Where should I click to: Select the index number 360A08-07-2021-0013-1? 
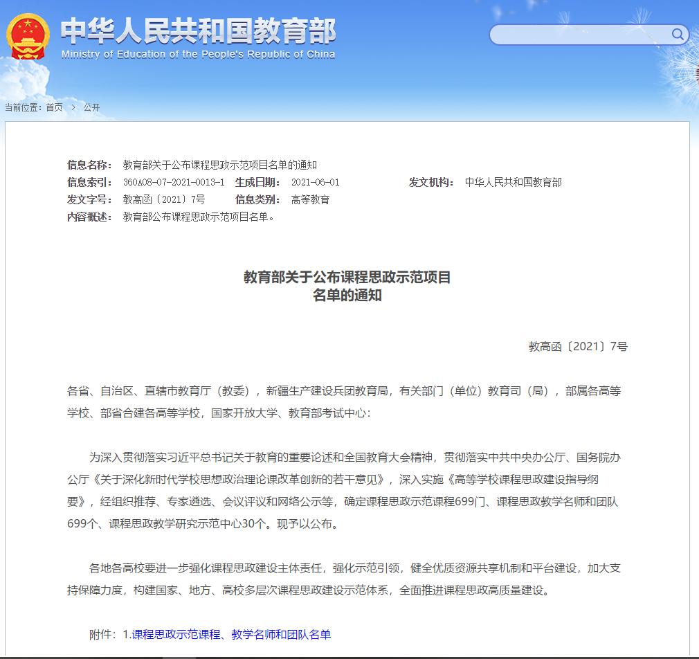coord(174,182)
